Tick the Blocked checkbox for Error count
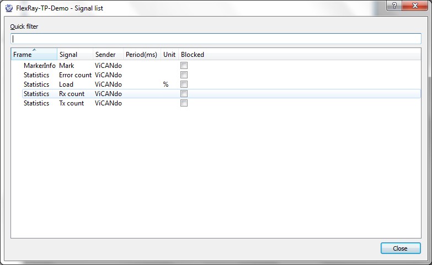The width and height of the screenshot is (432, 265). click(184, 75)
